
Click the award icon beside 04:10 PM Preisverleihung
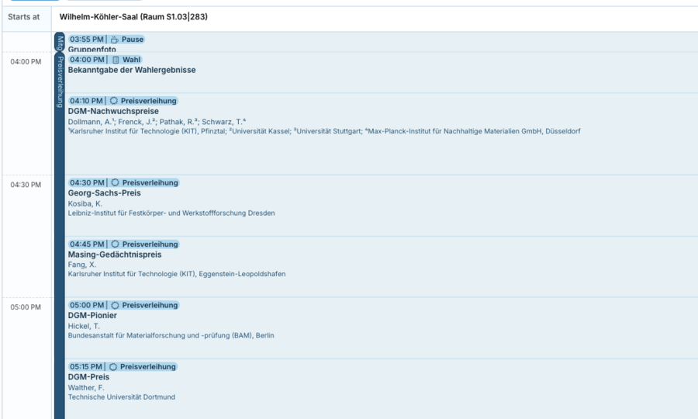coord(114,101)
